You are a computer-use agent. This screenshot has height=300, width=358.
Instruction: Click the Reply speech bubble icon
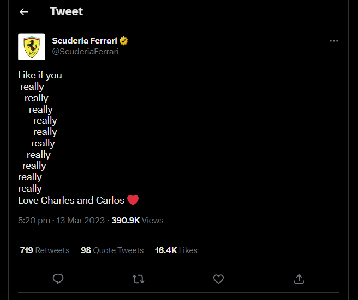coord(58,279)
